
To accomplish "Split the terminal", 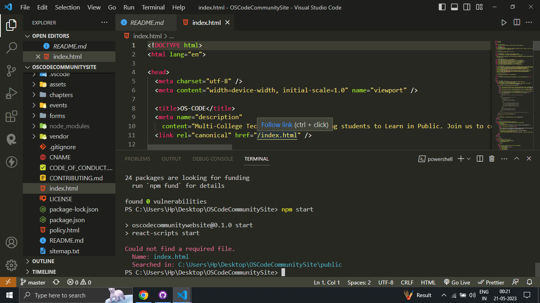I will tap(480, 159).
